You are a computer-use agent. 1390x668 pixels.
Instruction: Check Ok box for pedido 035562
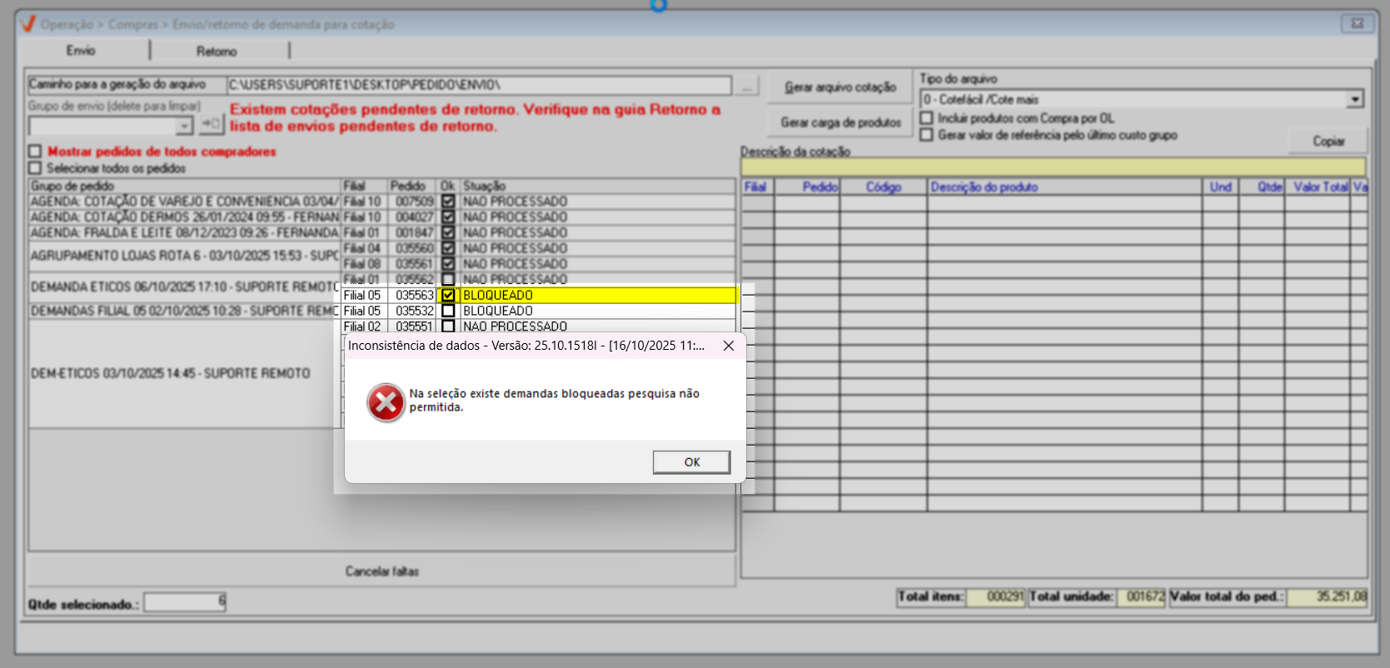(x=448, y=279)
